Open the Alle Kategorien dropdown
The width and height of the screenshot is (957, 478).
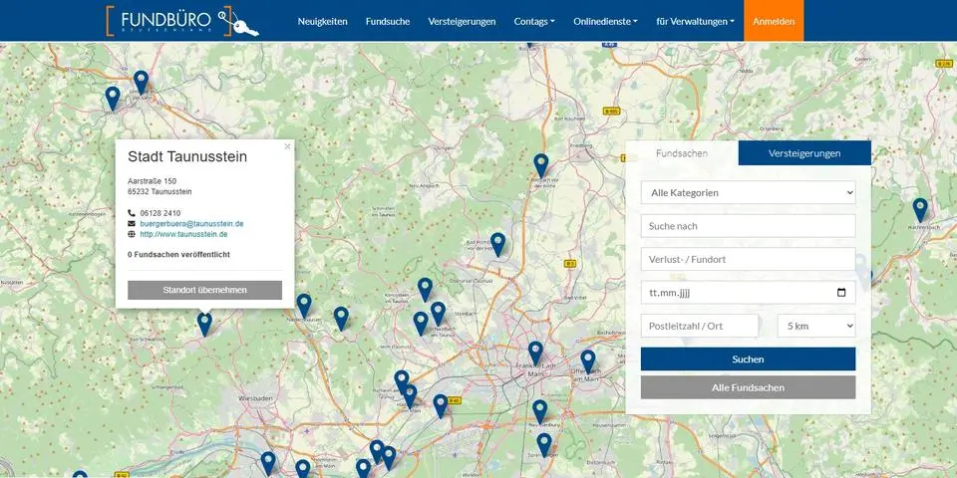[748, 192]
